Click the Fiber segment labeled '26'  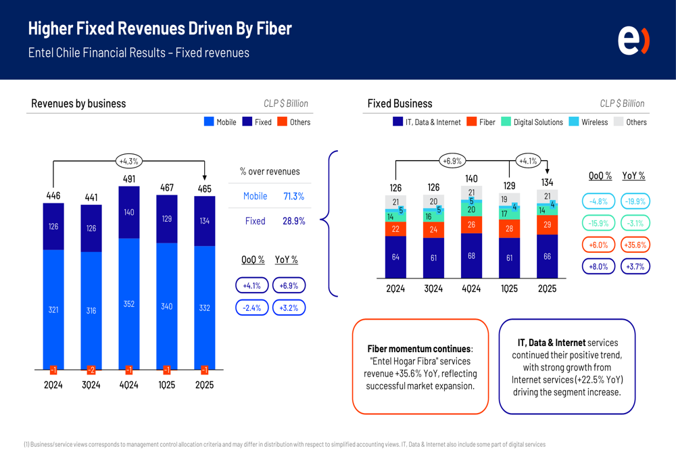tap(471, 224)
